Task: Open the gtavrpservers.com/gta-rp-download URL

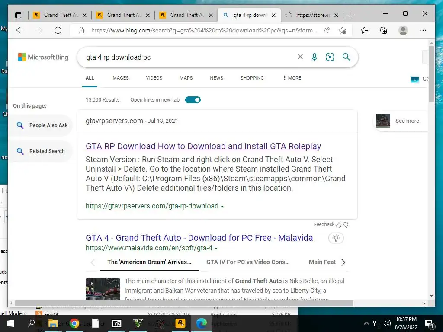Action: (x=152, y=206)
